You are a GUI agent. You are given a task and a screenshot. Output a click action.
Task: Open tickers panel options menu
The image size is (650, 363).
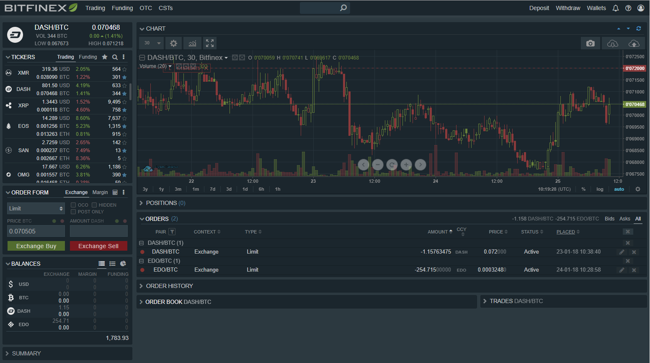(x=124, y=57)
